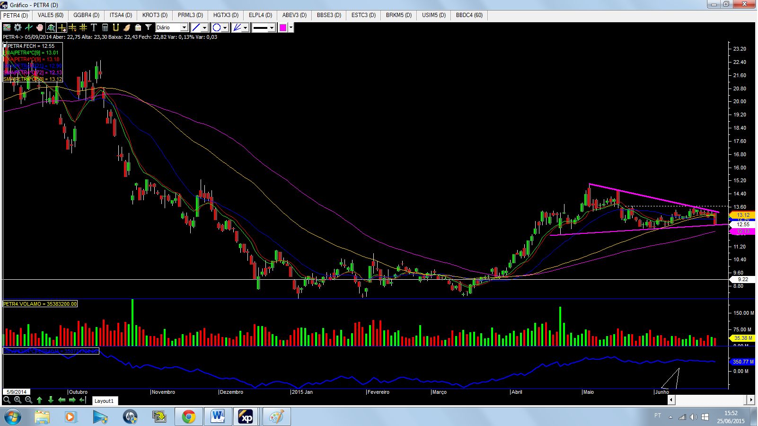The height and width of the screenshot is (426, 758).
Task: Shift chart using green right arrow
Action: tap(72, 400)
